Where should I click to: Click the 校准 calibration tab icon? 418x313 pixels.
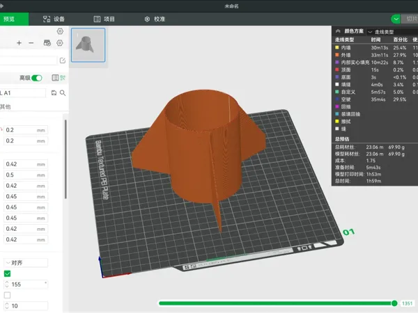pos(147,19)
